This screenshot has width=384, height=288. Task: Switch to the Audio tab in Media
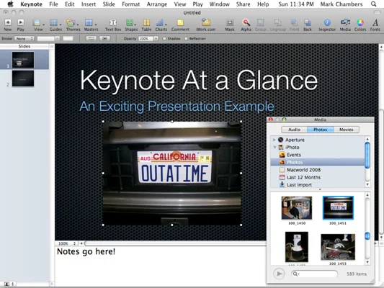pyautogui.click(x=294, y=130)
